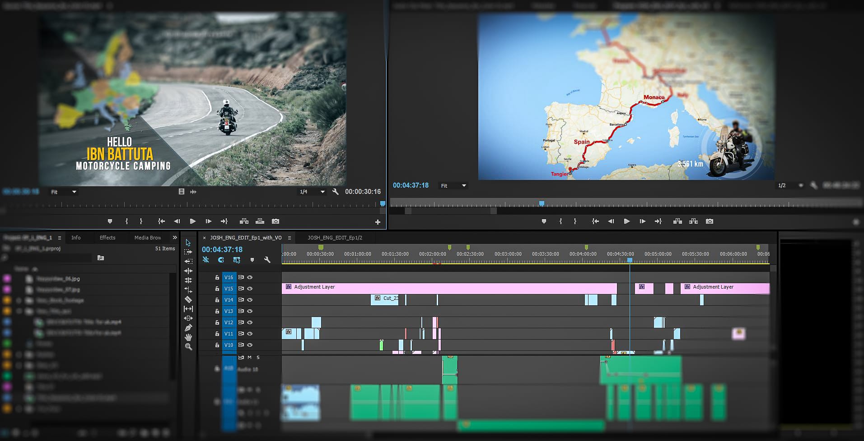Switch to JOSH_ENG_EDIT_Ep1/2 sequence tab

click(x=335, y=238)
